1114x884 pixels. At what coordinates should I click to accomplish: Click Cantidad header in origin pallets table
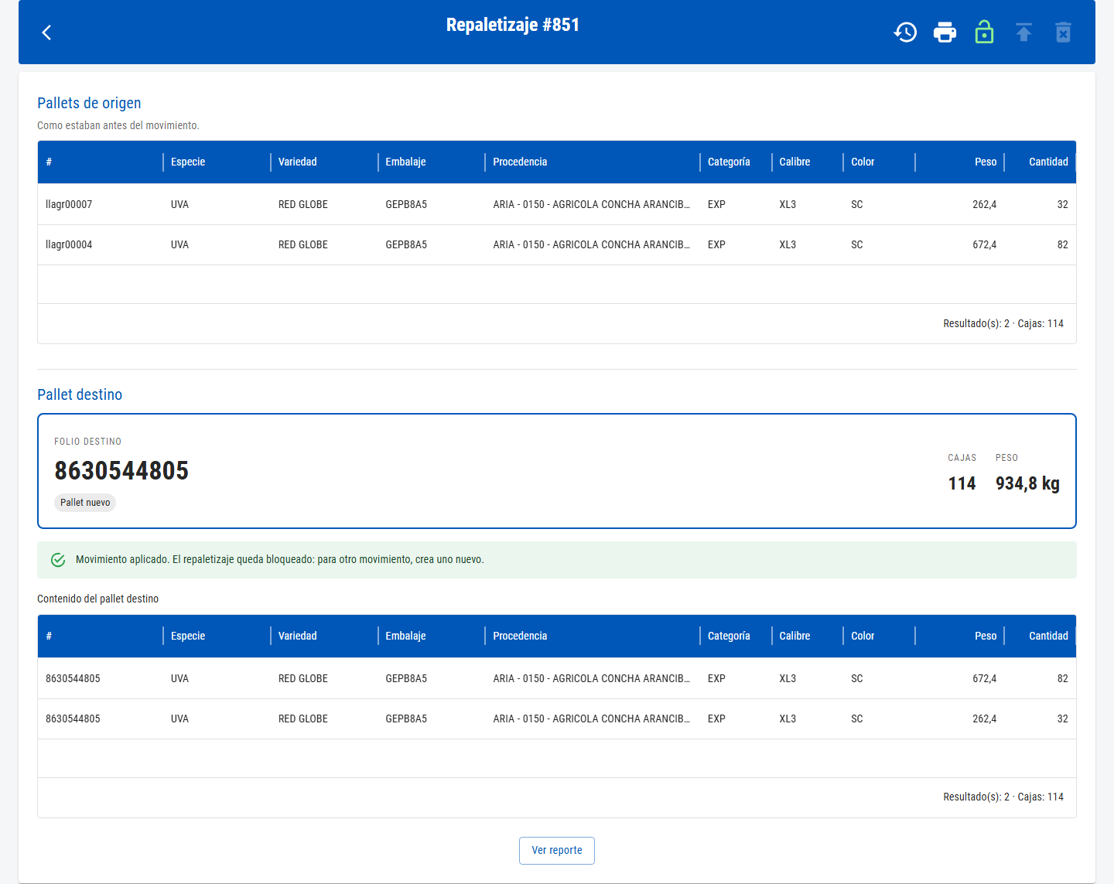point(1048,162)
